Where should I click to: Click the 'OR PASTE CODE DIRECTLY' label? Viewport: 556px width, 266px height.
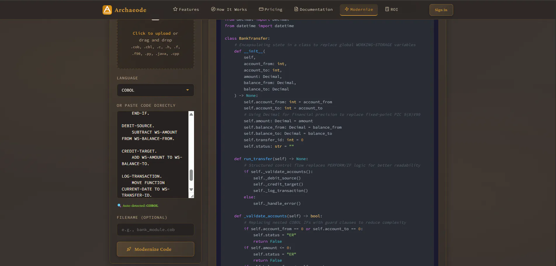click(146, 106)
